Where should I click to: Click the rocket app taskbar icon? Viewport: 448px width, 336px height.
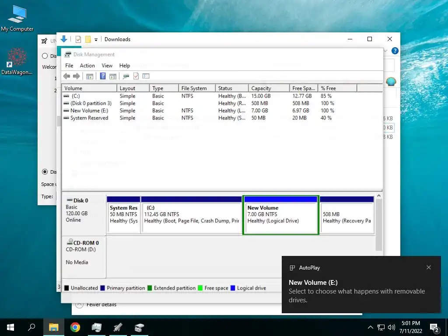point(118,327)
